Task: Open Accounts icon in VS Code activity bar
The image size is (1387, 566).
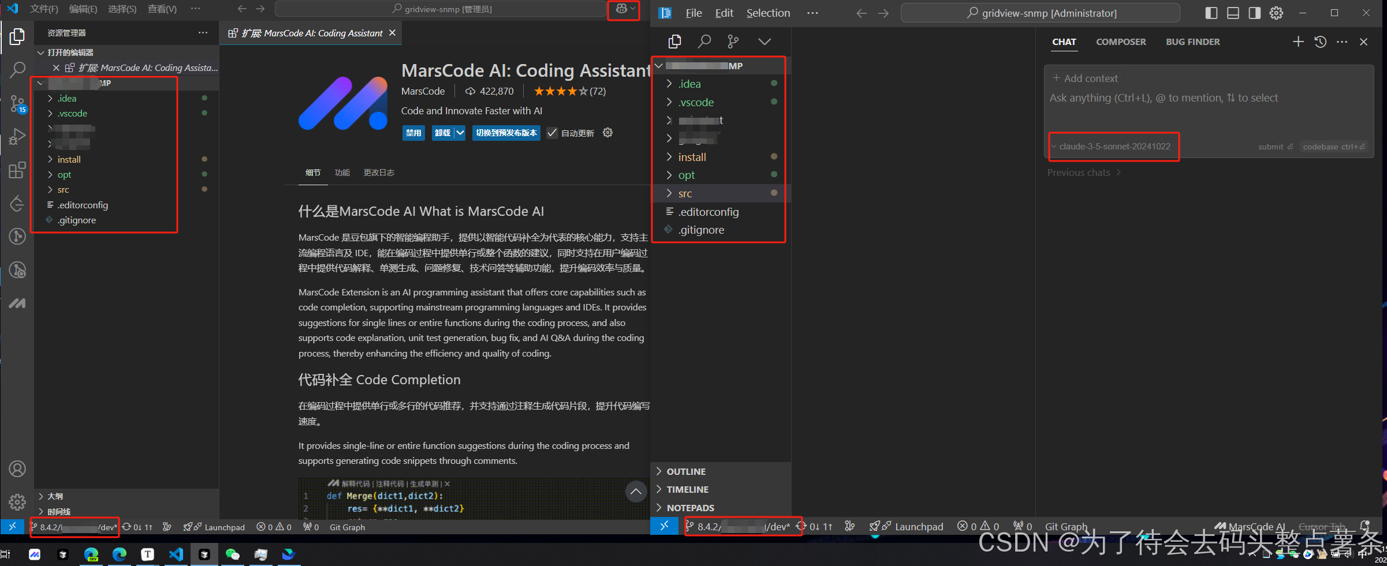Action: coord(17,468)
